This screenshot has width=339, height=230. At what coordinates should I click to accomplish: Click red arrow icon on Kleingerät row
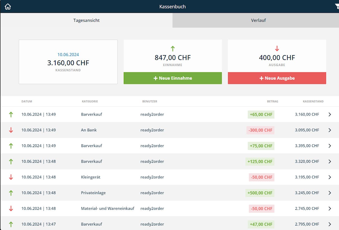pyautogui.click(x=11, y=177)
